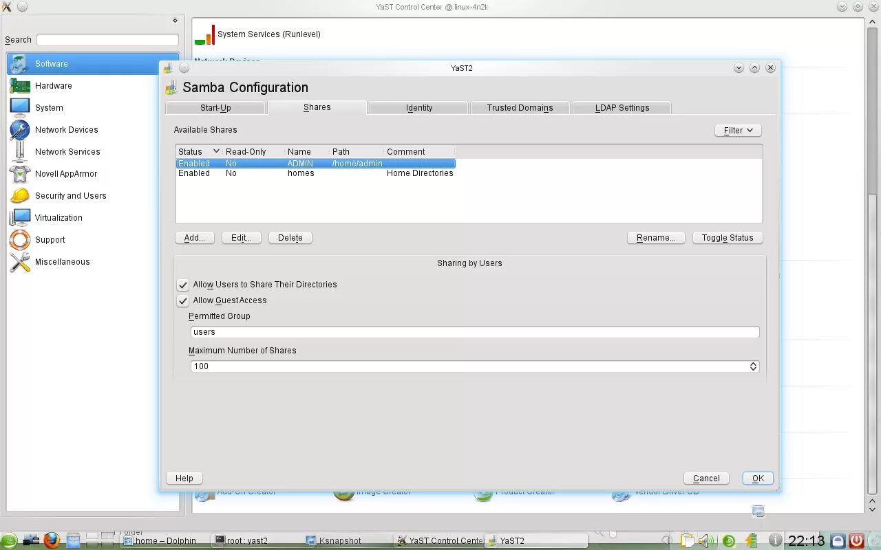Adjust Maximum Number of Shares spinner arrows
Image resolution: width=881 pixels, height=550 pixels.
pos(753,366)
